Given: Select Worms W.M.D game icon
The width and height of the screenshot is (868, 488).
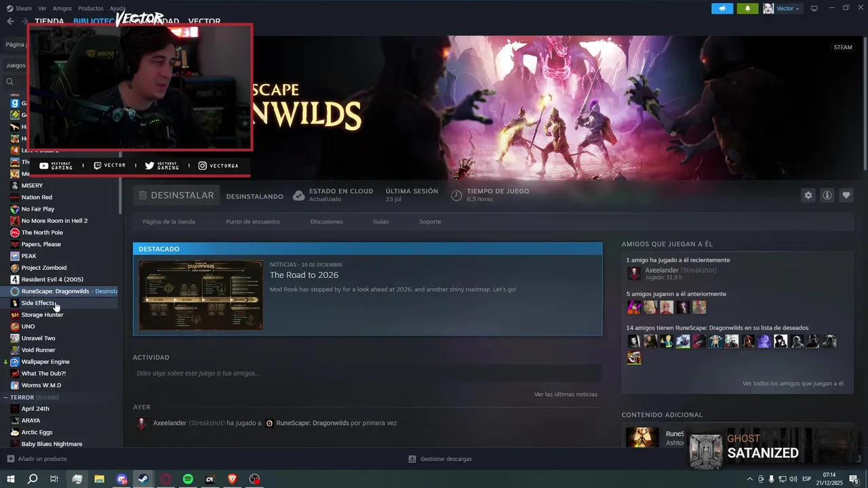Looking at the screenshot, I should tap(15, 385).
